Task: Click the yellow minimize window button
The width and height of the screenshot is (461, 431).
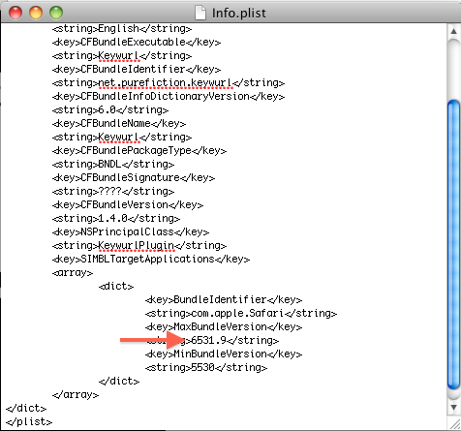Action: tap(36, 13)
